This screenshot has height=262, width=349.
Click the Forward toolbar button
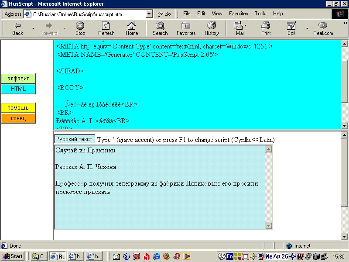(x=49, y=28)
